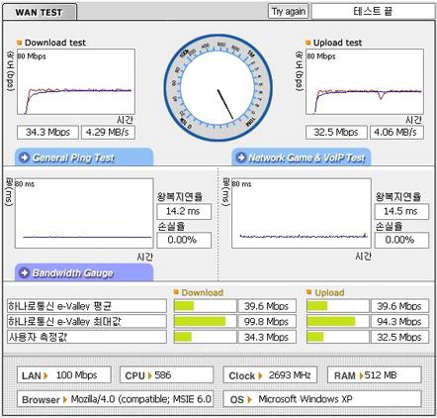This screenshot has height=418, width=437.
Task: Click the Network Game & VoIP Test heading
Action: click(306, 157)
